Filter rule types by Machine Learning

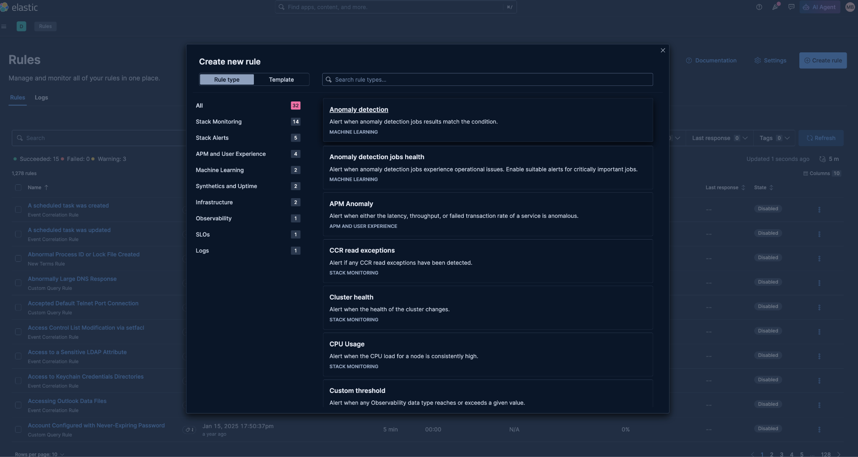[248, 170]
